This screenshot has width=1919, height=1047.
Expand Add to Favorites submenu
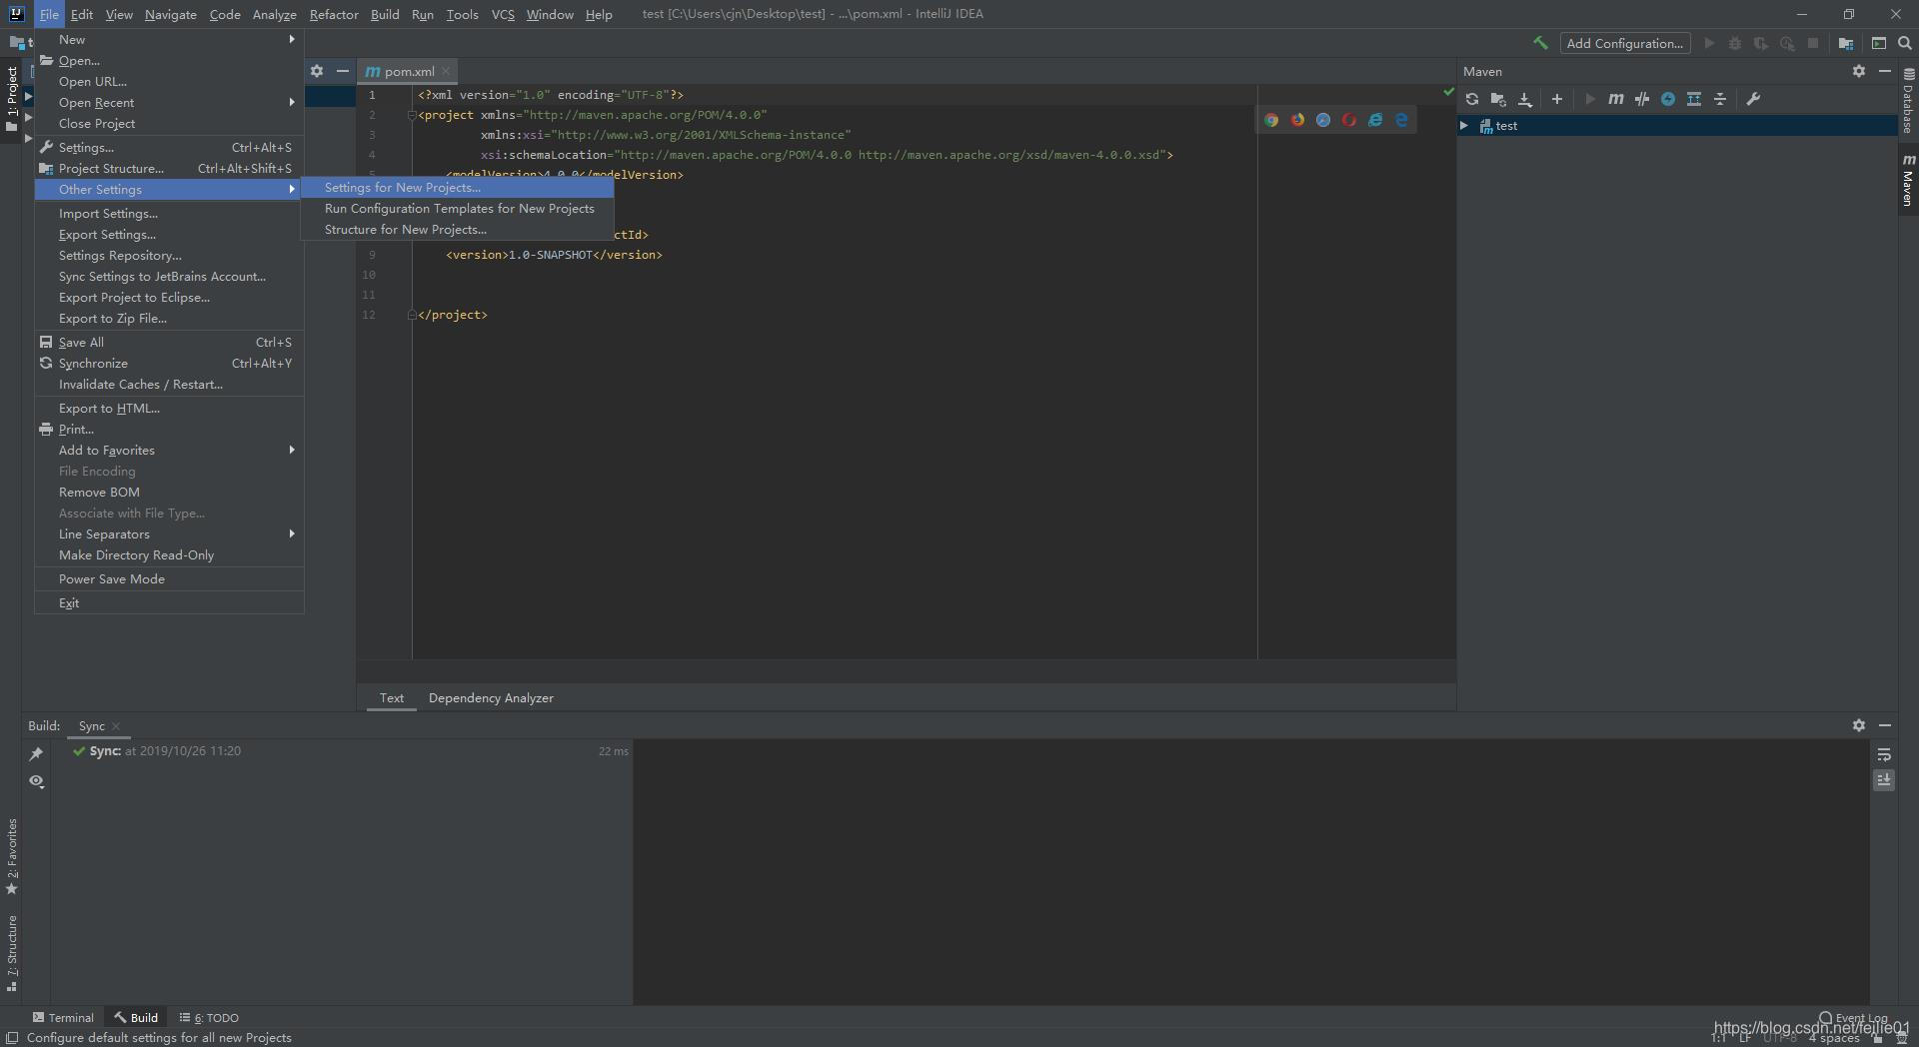[x=170, y=451]
